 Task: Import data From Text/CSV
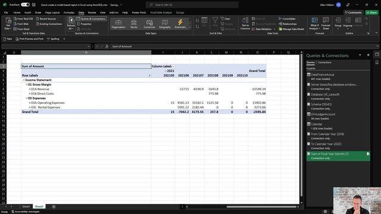[x=23, y=18]
